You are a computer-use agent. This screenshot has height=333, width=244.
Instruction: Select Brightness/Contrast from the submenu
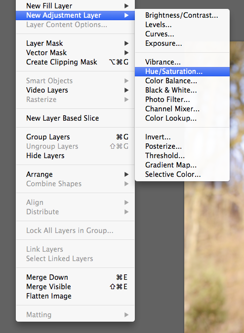coord(182,15)
